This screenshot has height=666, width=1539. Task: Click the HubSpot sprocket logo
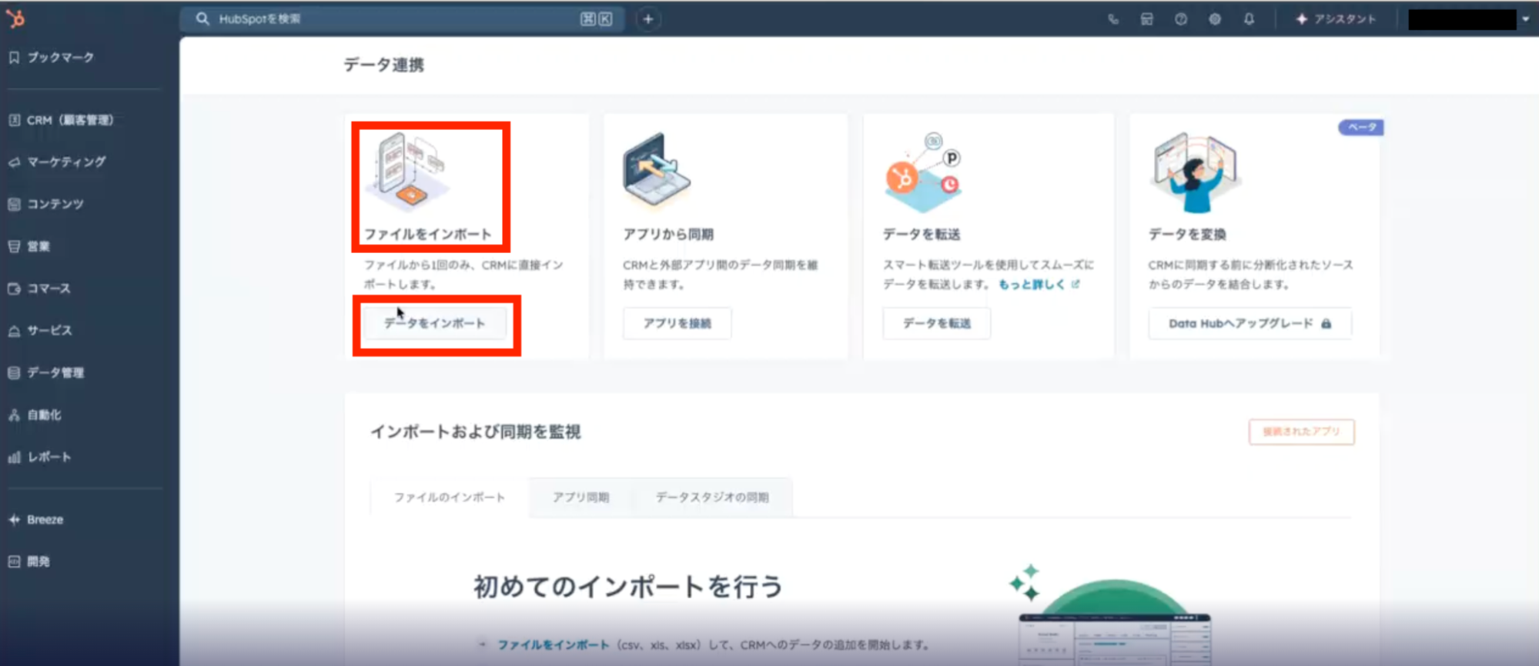pos(15,18)
